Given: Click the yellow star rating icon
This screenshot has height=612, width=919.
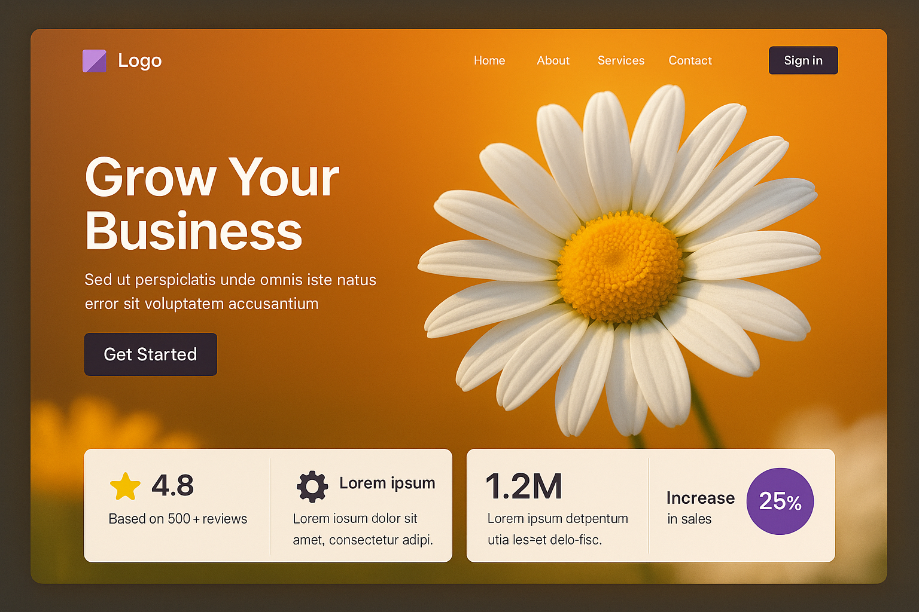Looking at the screenshot, I should click(x=125, y=486).
